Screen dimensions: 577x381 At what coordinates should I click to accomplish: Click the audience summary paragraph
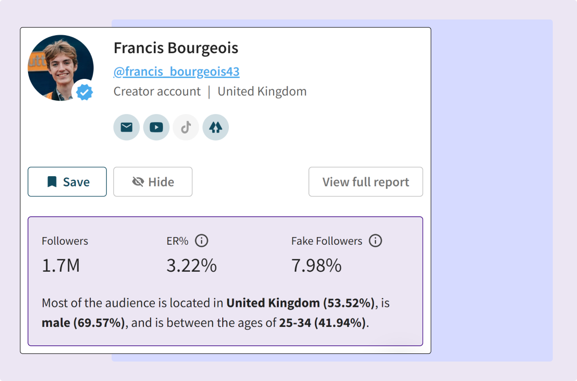(x=216, y=313)
